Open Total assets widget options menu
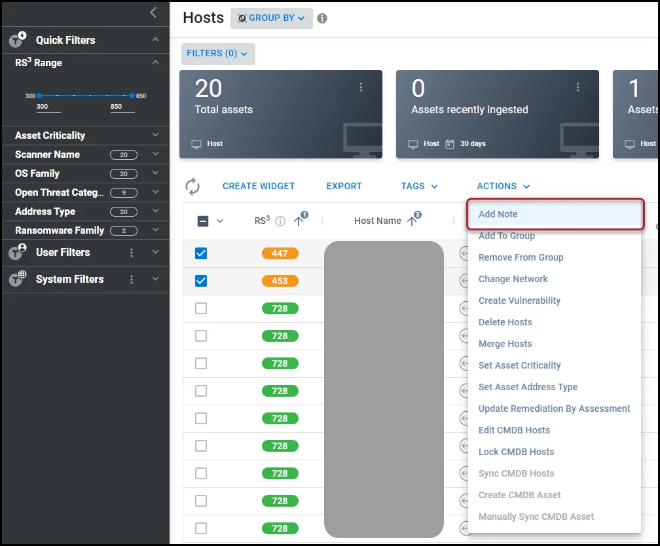This screenshot has height=546, width=660. pyautogui.click(x=361, y=87)
